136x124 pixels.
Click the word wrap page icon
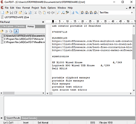(x=73, y=13)
